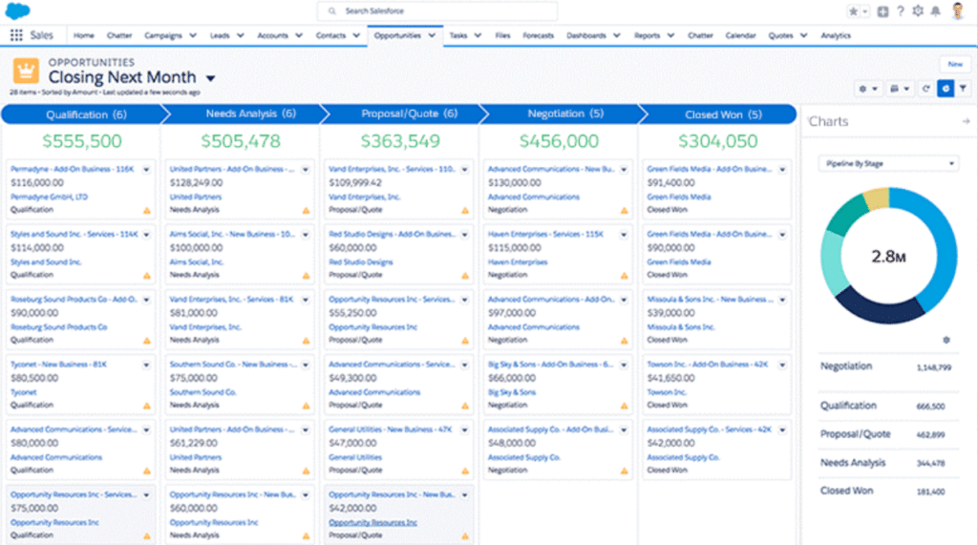Open the Help question mark icon
The height and width of the screenshot is (545, 978).
[900, 11]
